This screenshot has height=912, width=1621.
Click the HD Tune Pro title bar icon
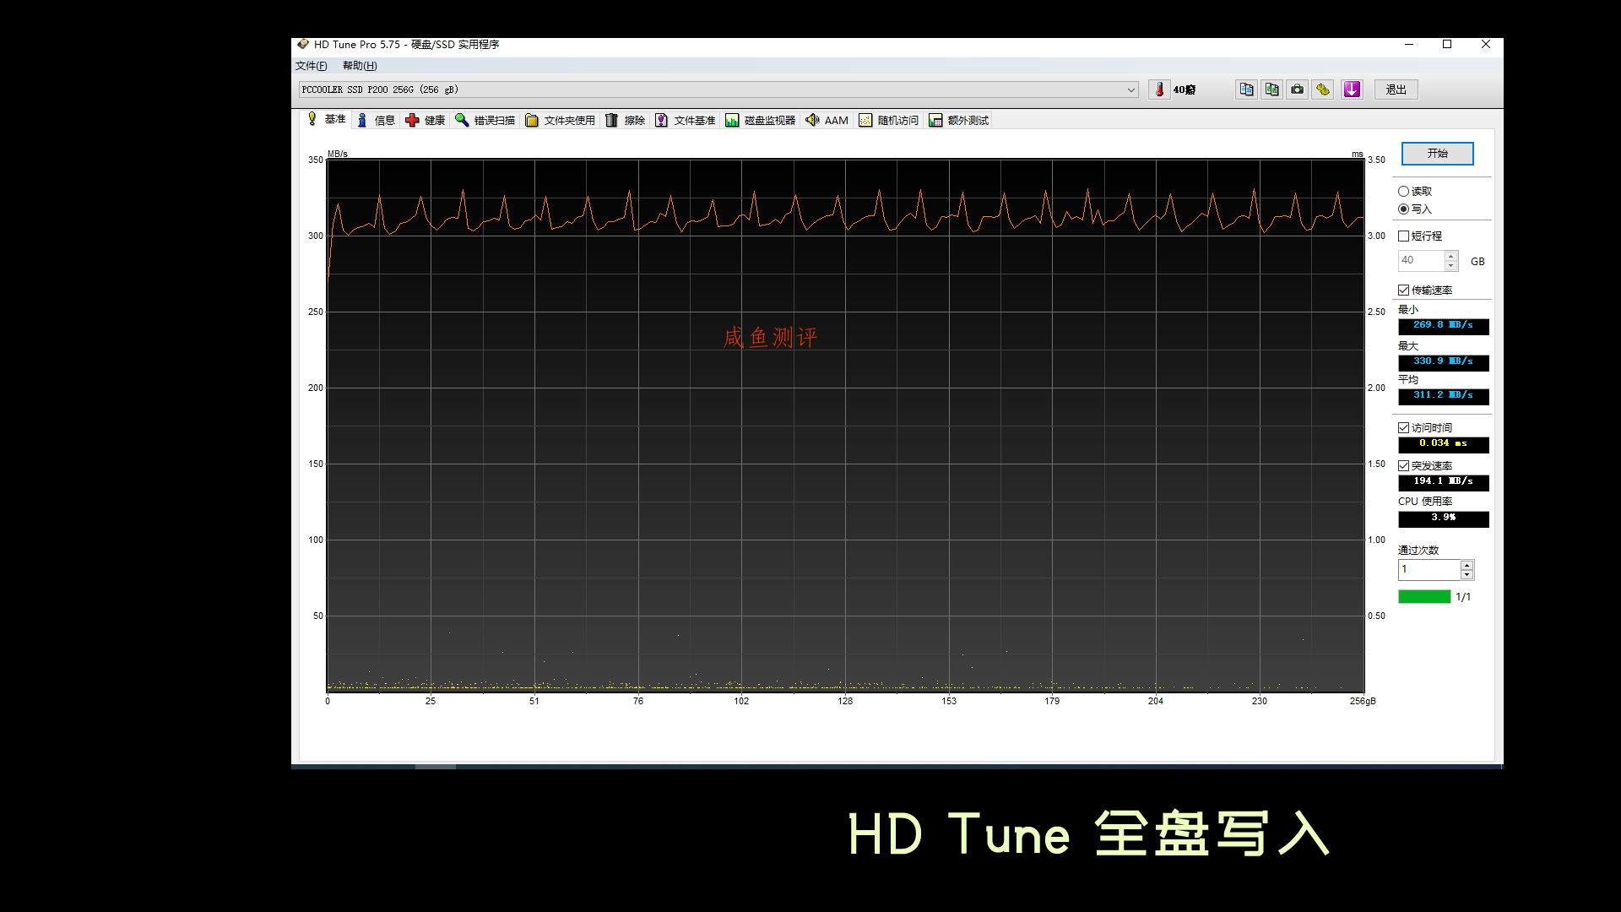click(x=303, y=45)
